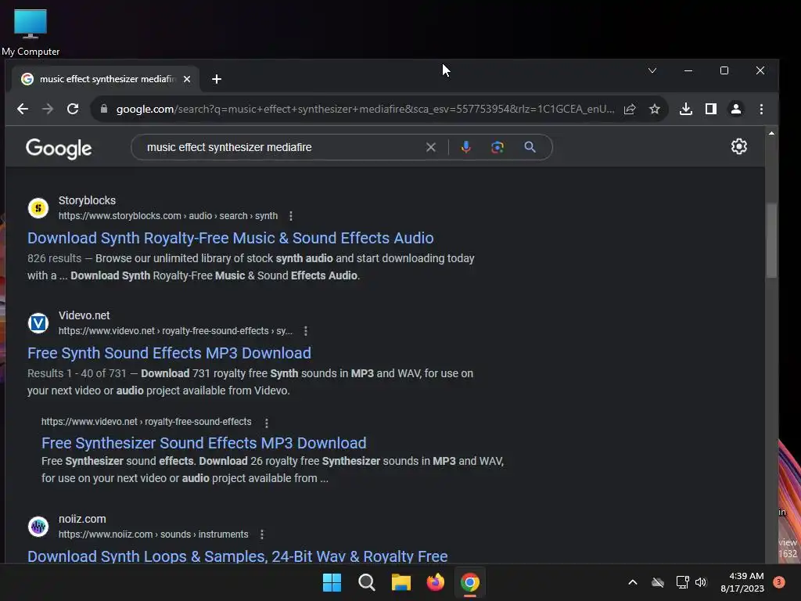
Task: Click the Google logo
Action: (x=59, y=148)
